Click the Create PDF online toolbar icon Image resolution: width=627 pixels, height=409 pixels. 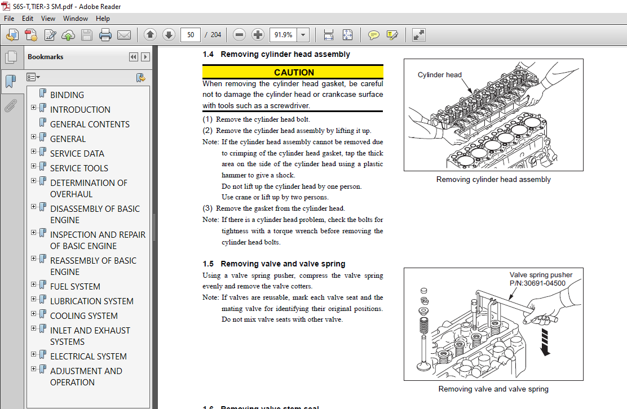pos(12,35)
